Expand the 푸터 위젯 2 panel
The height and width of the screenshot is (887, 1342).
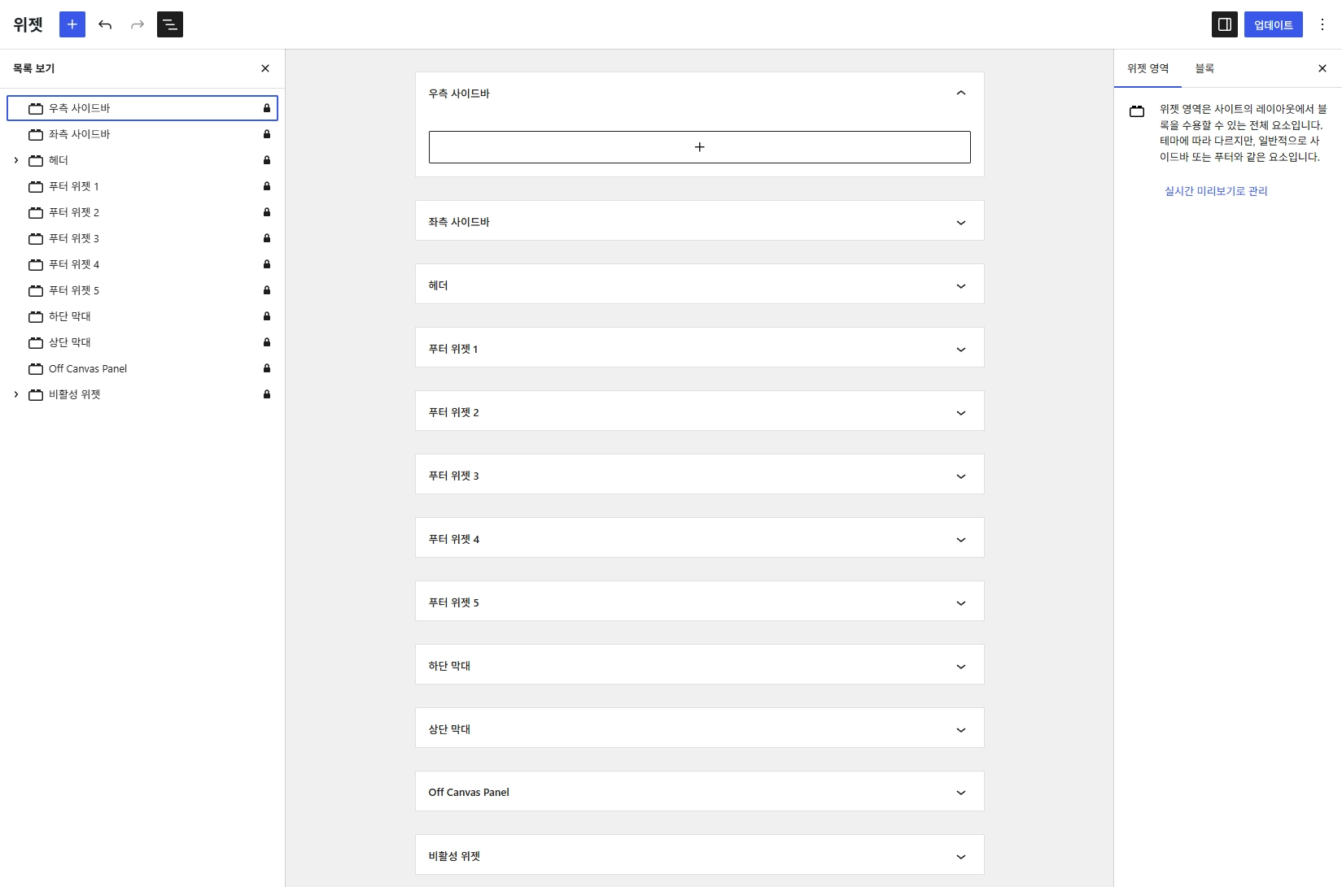coord(960,412)
